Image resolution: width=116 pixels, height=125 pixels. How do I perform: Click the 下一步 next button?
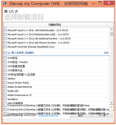102,115
